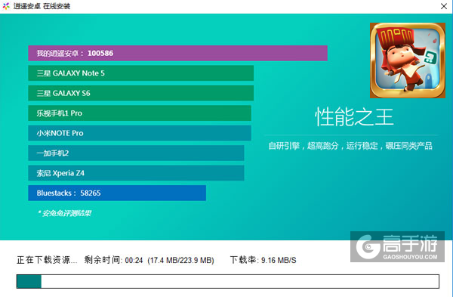Click the 逍遥安卓 在线安装 window title
This screenshot has height=297, width=453.
pyautogui.click(x=42, y=6)
